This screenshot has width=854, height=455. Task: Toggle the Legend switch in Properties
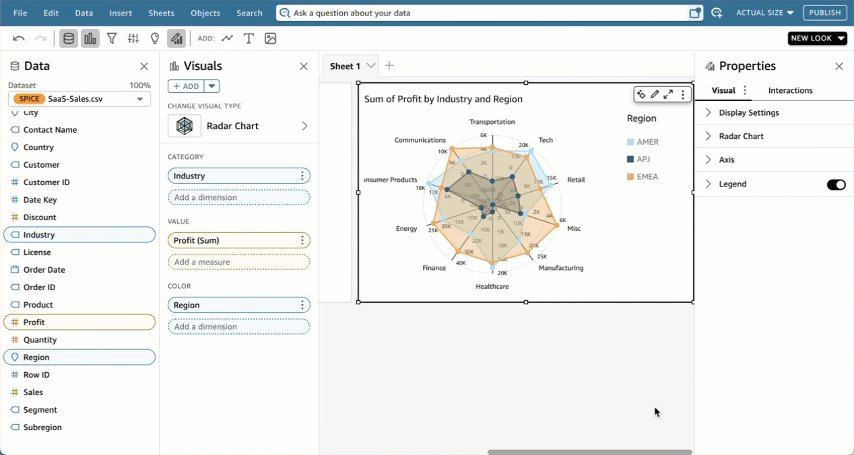click(836, 184)
